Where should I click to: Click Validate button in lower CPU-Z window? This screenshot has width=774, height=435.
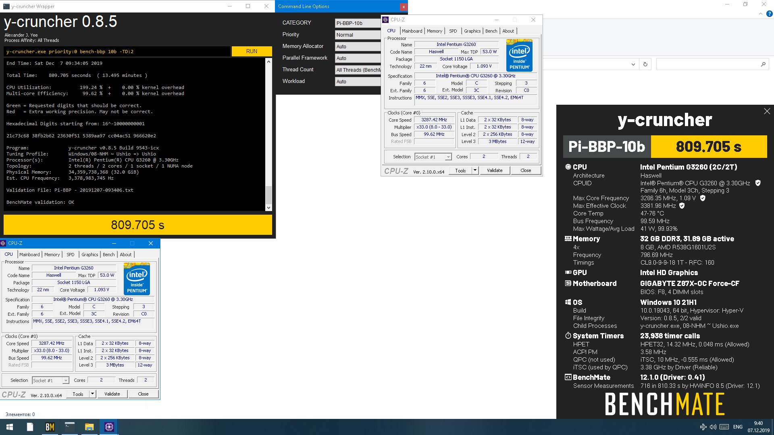point(112,394)
